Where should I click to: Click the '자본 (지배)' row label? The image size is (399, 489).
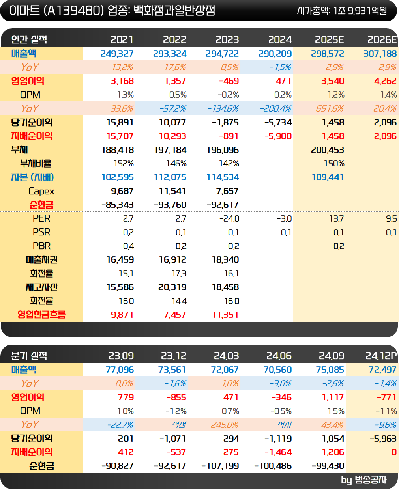(32, 177)
